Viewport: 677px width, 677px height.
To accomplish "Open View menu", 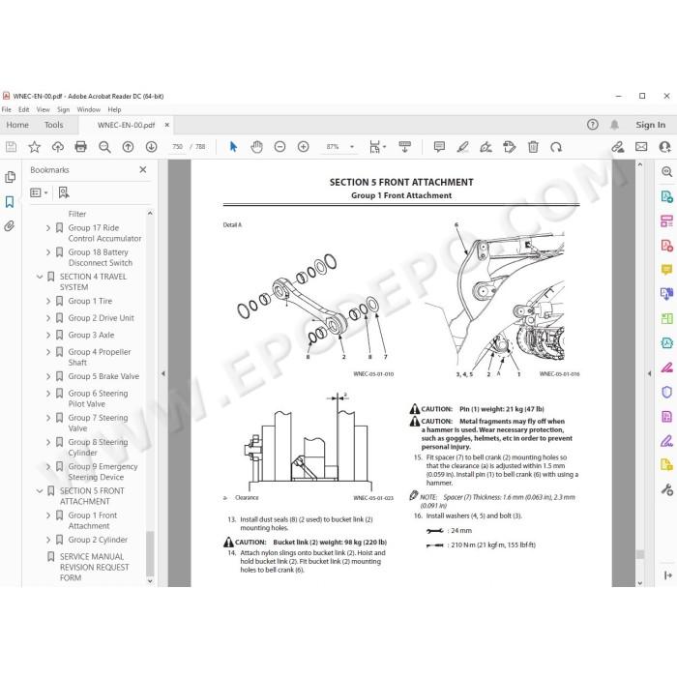I will [43, 109].
